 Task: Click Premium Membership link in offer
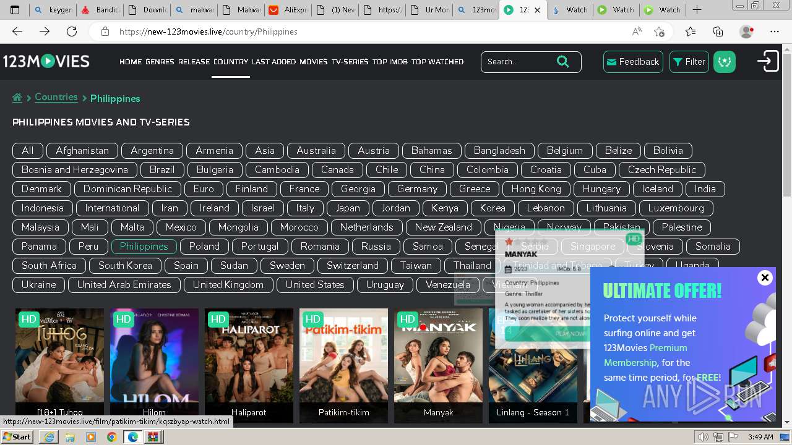coord(645,355)
